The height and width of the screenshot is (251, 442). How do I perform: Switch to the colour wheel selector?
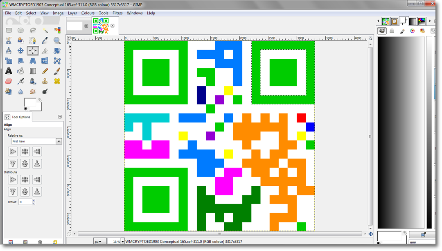(413, 31)
